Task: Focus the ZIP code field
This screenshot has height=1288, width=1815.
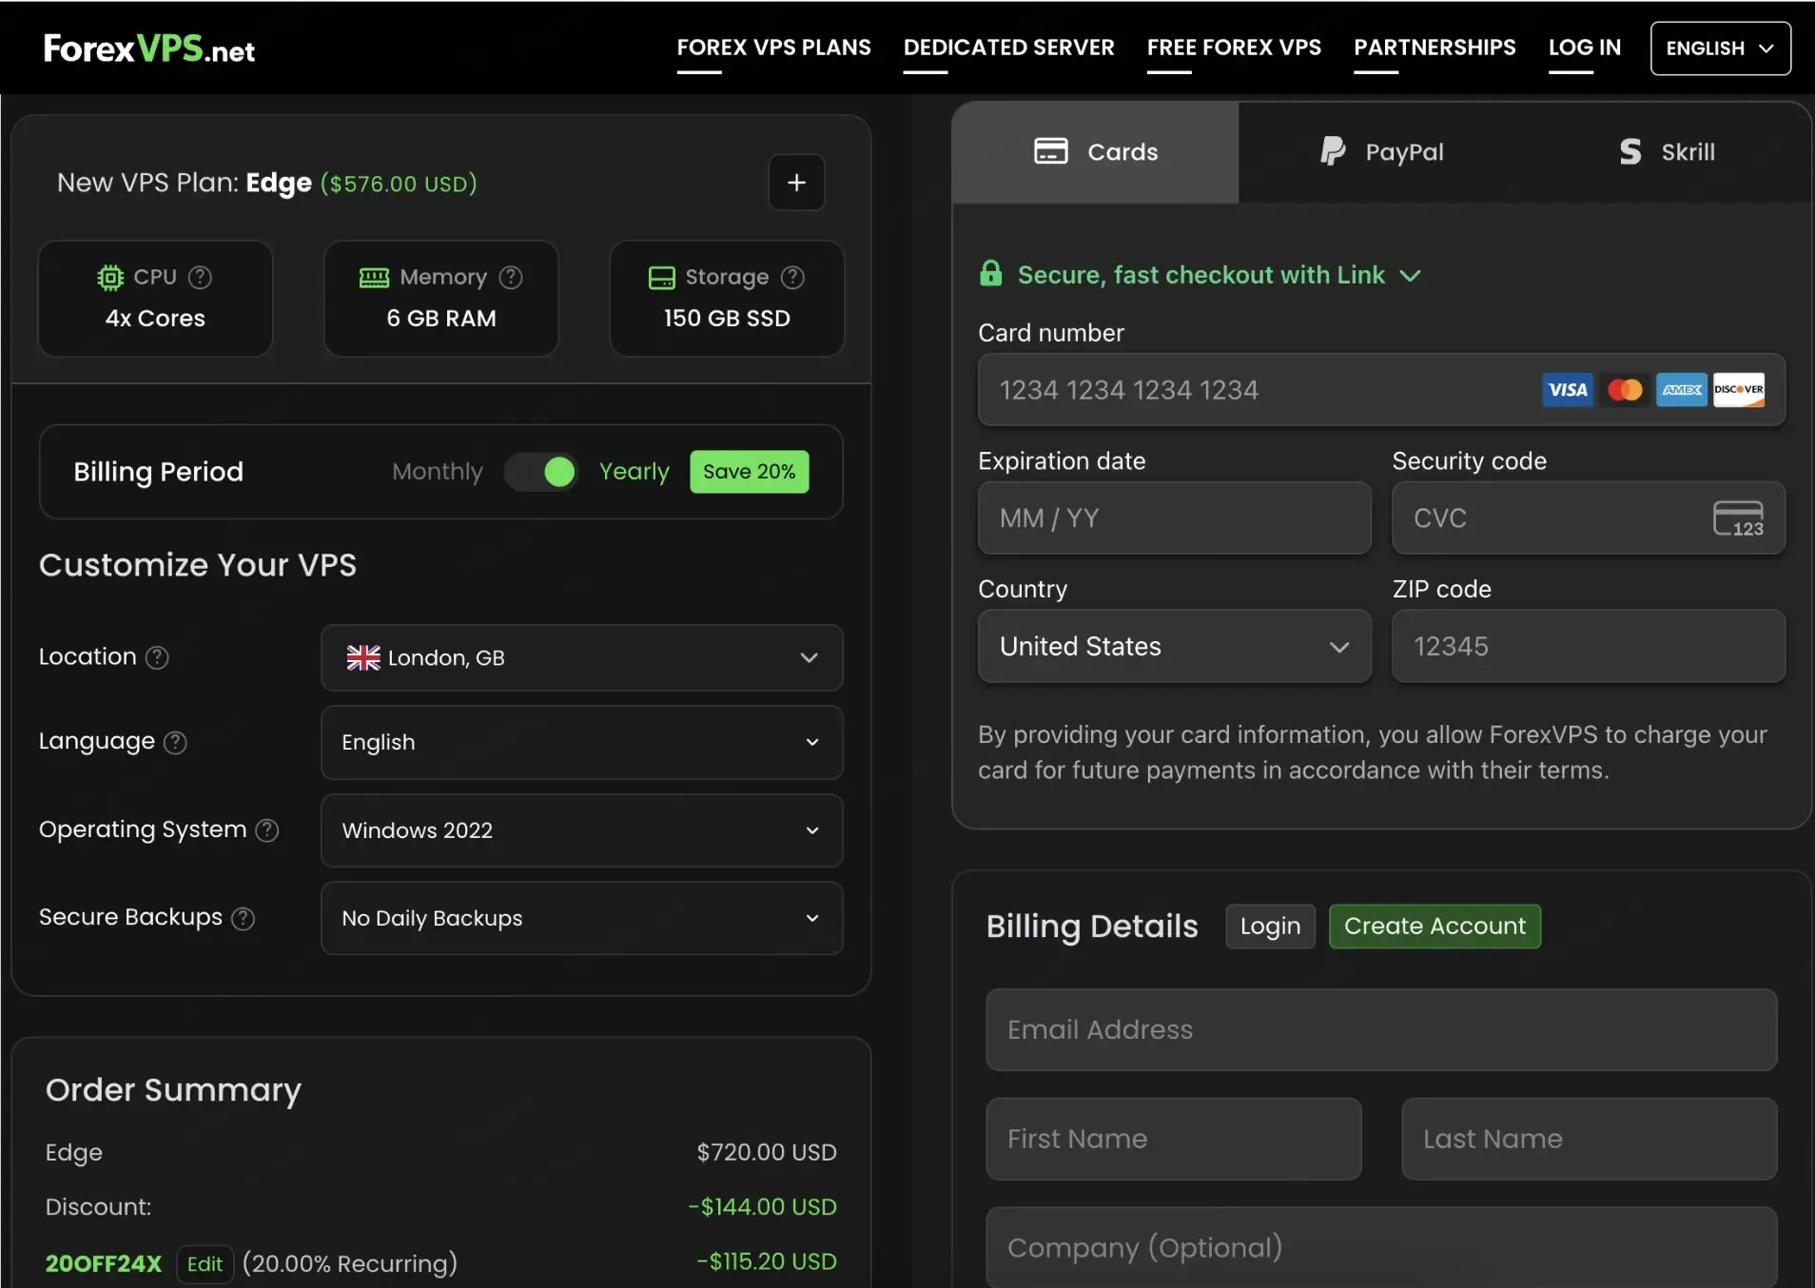Action: point(1588,647)
